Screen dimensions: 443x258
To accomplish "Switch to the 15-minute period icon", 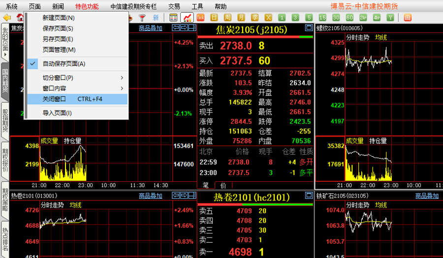I will (x=322, y=18).
